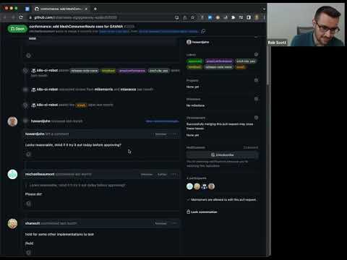Image resolution: width=347 pixels, height=260 pixels.
Task: Click michaelbeaumont author name link
Action: pyautogui.click(x=40, y=174)
